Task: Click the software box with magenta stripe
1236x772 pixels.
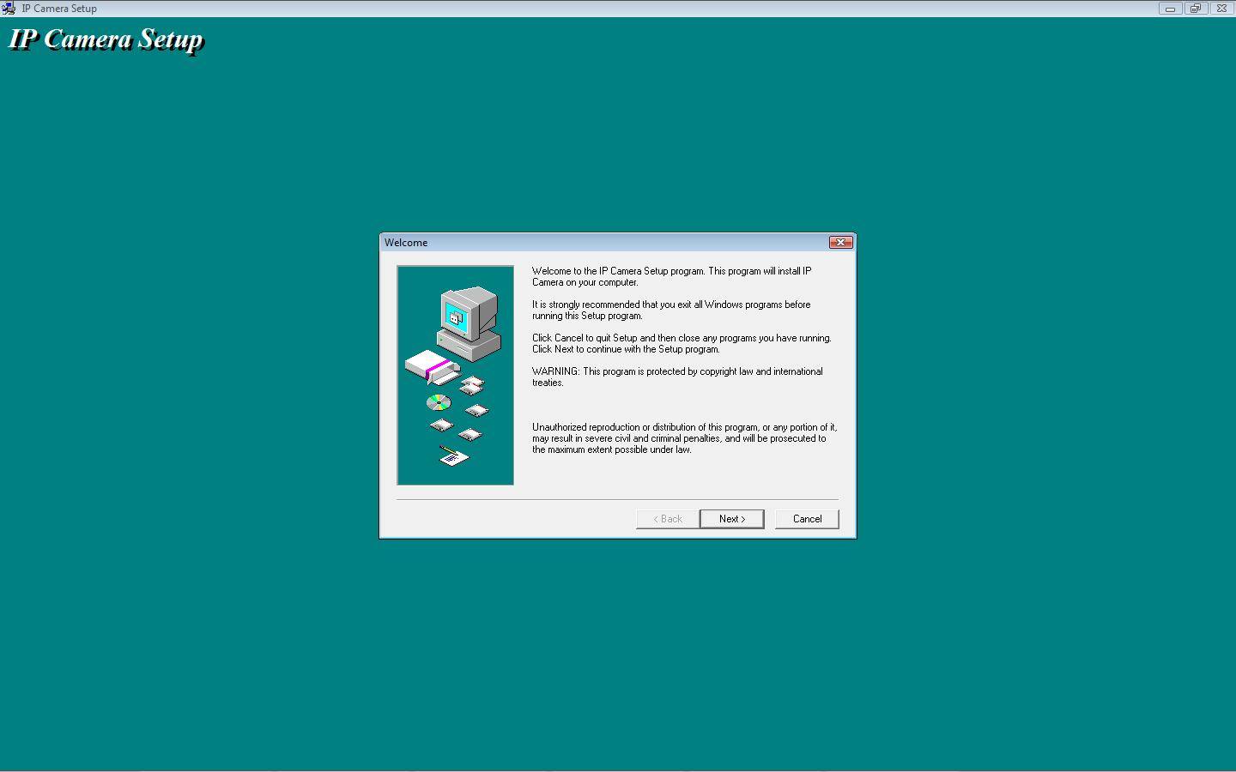Action: (x=431, y=367)
